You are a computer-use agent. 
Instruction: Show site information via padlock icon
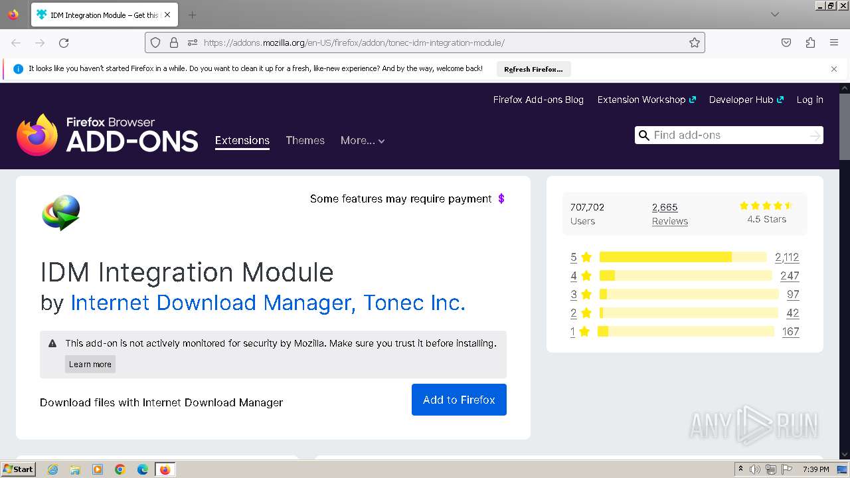click(174, 42)
